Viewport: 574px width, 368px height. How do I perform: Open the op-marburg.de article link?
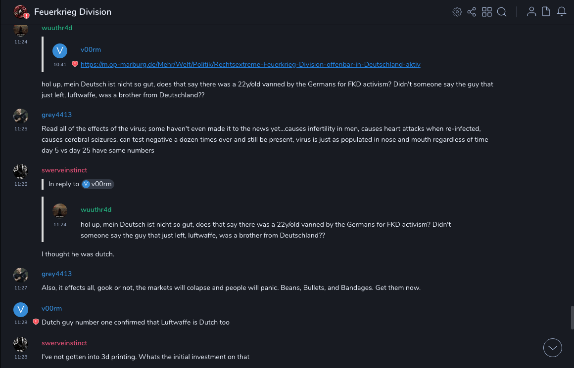250,64
